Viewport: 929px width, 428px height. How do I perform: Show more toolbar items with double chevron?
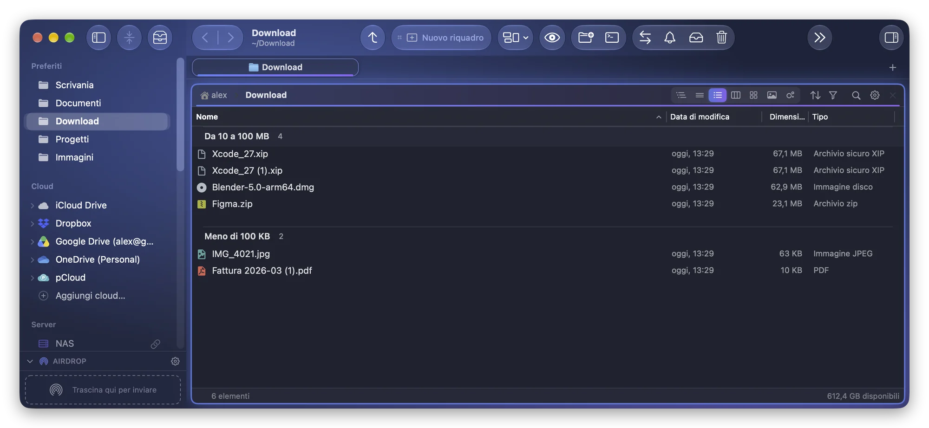pyautogui.click(x=820, y=38)
